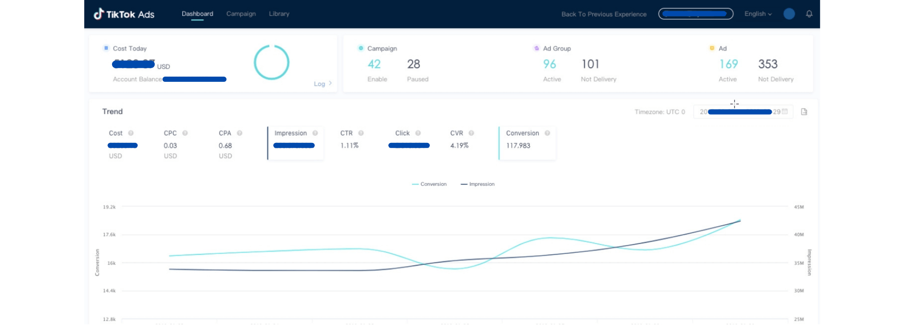Screen dimensions: 904x330
Task: Select the Cost metric card
Action: (x=123, y=143)
